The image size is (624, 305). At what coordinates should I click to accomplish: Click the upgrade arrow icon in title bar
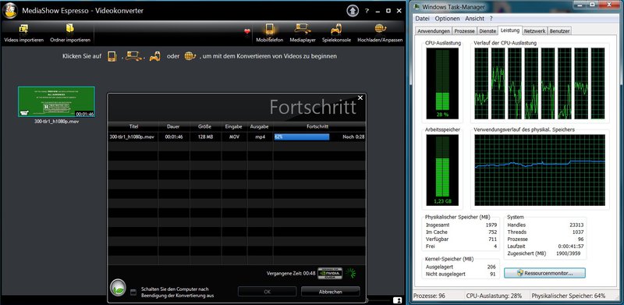[x=353, y=11]
